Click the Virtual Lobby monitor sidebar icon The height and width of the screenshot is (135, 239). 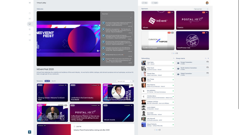tap(30, 24)
